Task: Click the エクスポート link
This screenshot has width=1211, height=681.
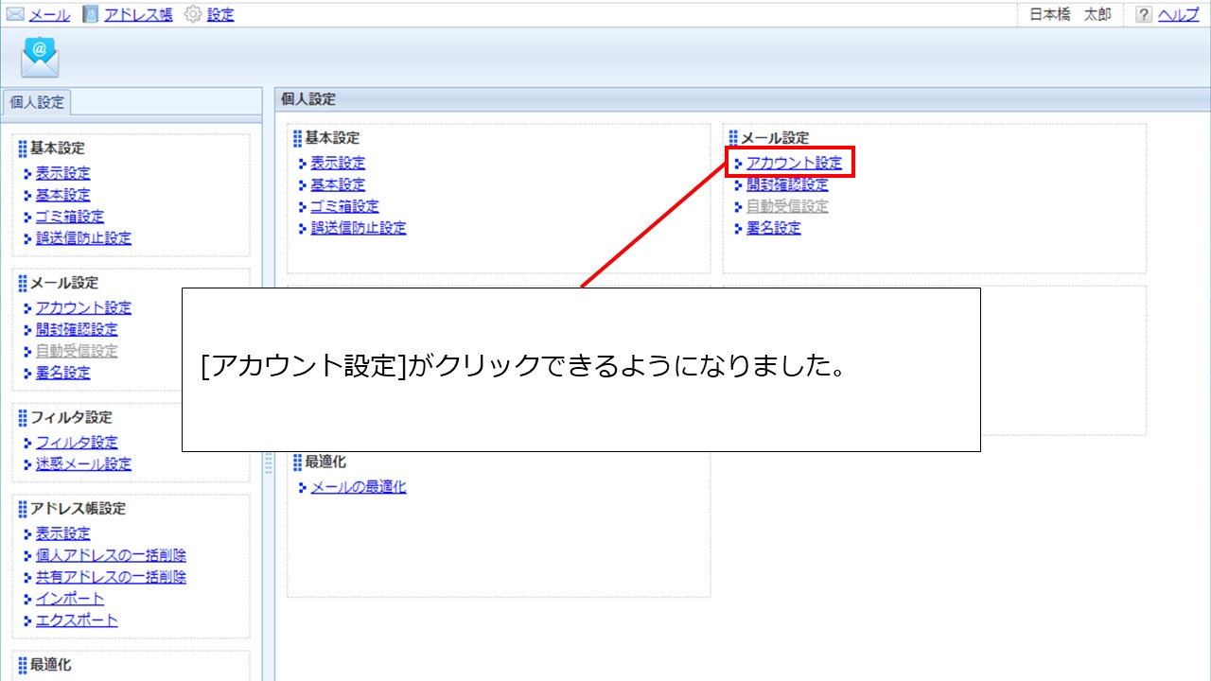Action: (78, 620)
